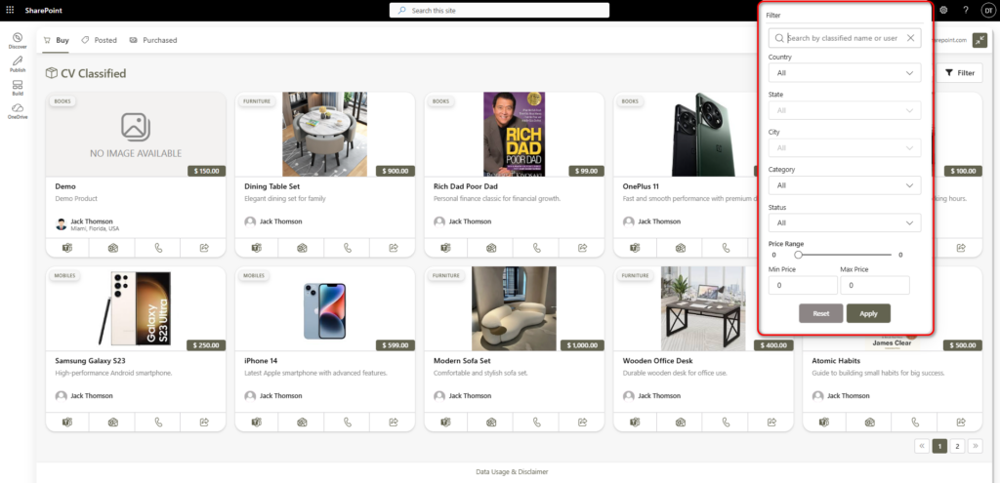Switch to the Buy tab
The width and height of the screenshot is (1000, 483).
[x=56, y=40]
